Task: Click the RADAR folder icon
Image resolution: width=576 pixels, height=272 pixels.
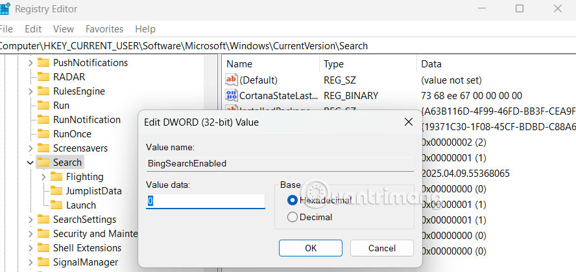Action: (x=43, y=77)
